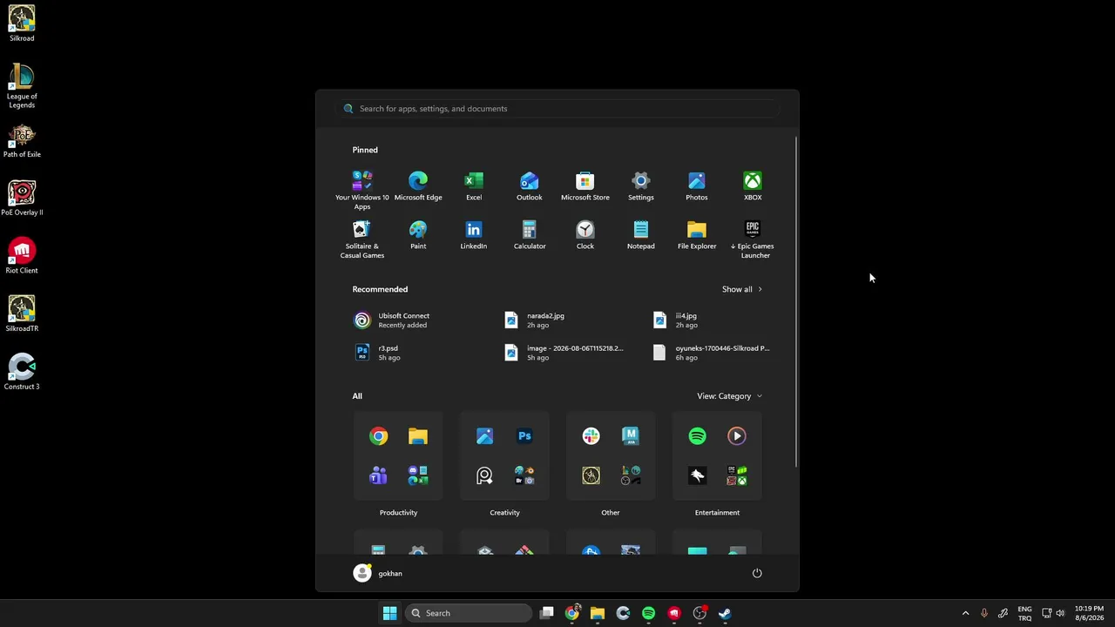Open Task View on the taskbar
The image size is (1115, 627).
coord(546,613)
